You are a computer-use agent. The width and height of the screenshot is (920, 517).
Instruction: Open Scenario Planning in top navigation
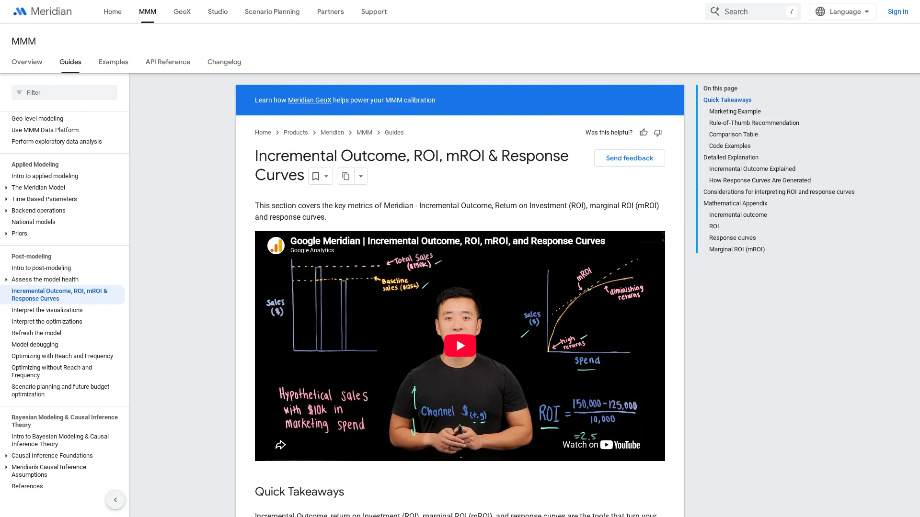pos(272,11)
